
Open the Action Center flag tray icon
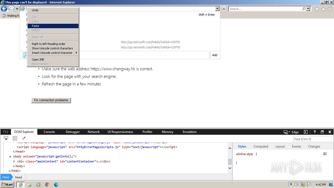309,185
